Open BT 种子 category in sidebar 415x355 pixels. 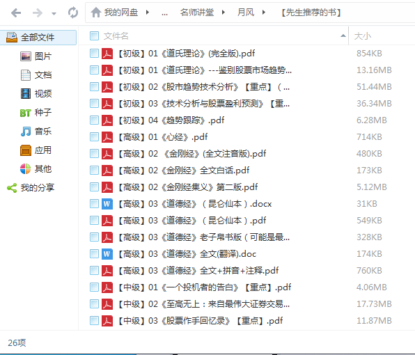tap(36, 113)
